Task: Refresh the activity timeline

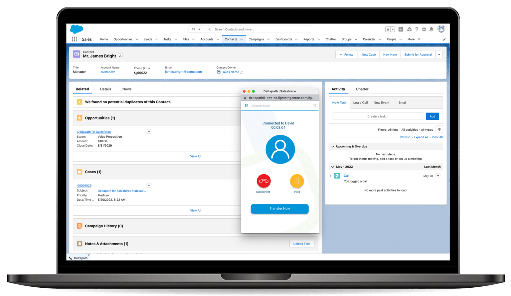Action: pos(405,137)
